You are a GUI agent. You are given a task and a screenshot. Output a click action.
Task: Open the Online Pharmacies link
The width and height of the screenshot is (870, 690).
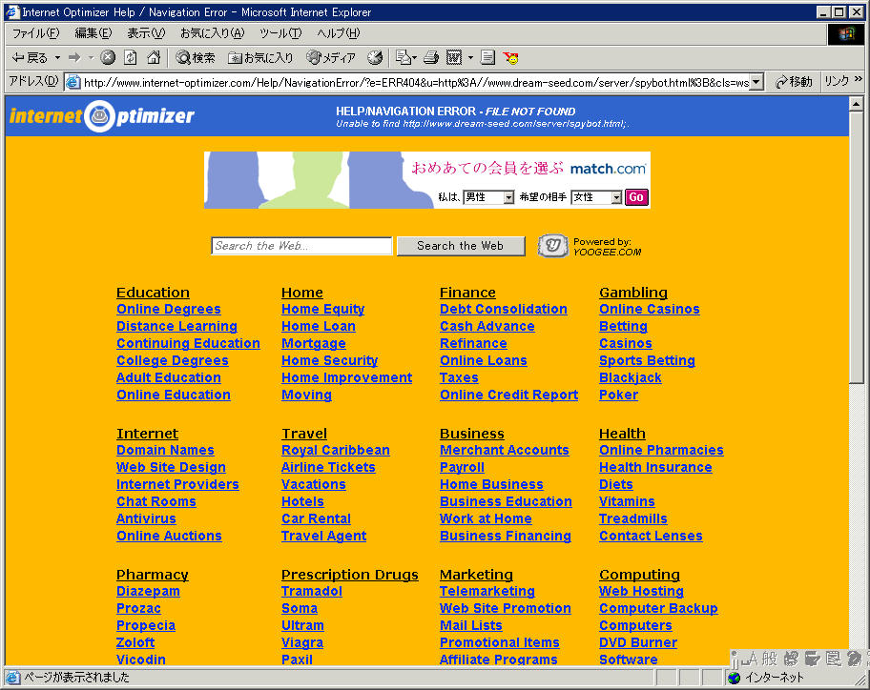point(661,451)
